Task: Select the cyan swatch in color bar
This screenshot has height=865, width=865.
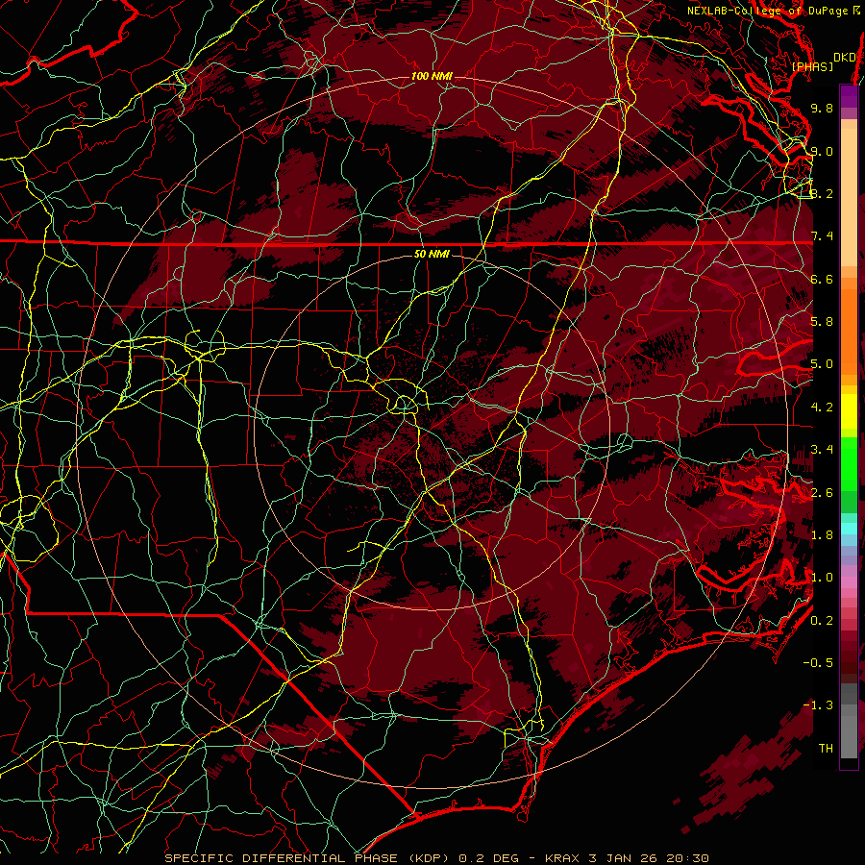Action: point(849,529)
